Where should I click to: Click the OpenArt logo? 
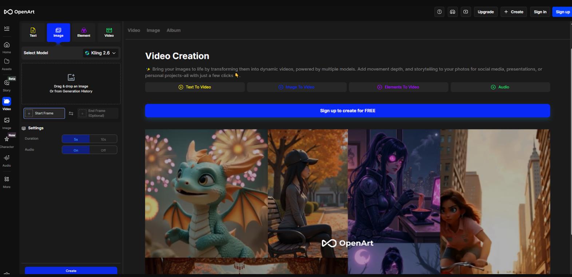pos(19,12)
